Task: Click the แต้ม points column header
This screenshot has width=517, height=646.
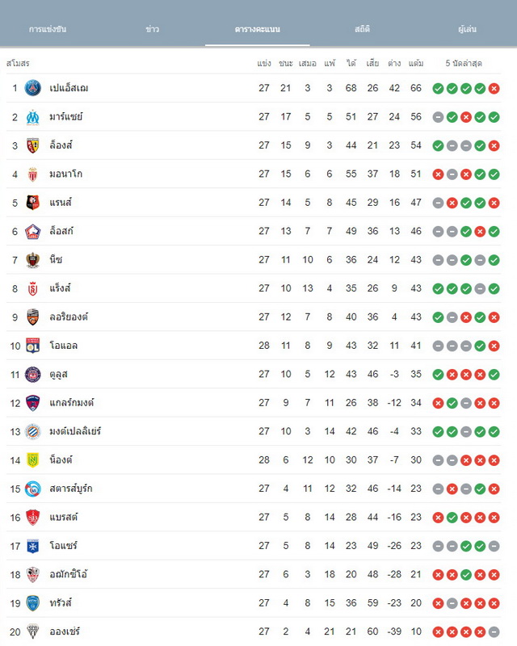Action: [416, 64]
